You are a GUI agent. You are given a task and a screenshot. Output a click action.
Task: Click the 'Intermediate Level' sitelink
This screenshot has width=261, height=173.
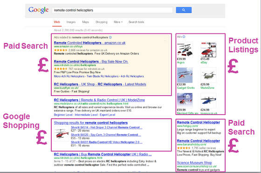86,115
